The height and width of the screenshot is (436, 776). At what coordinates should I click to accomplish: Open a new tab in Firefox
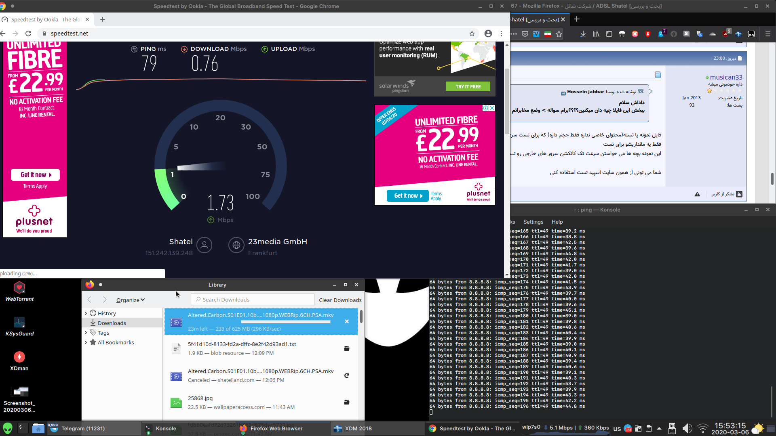click(x=577, y=19)
